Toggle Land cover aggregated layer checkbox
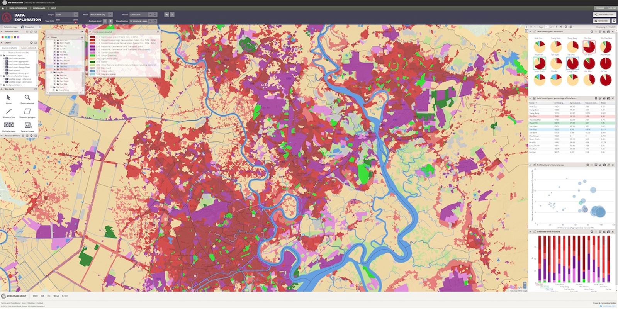Screen dimensions: 618x309 coord(4,61)
